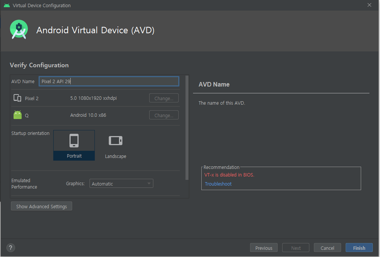Show Advanced Settings
Image resolution: width=380 pixels, height=257 pixels.
[x=42, y=206]
